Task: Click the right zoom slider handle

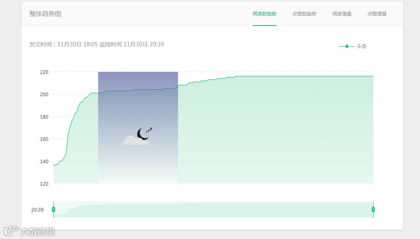Action: (373, 209)
